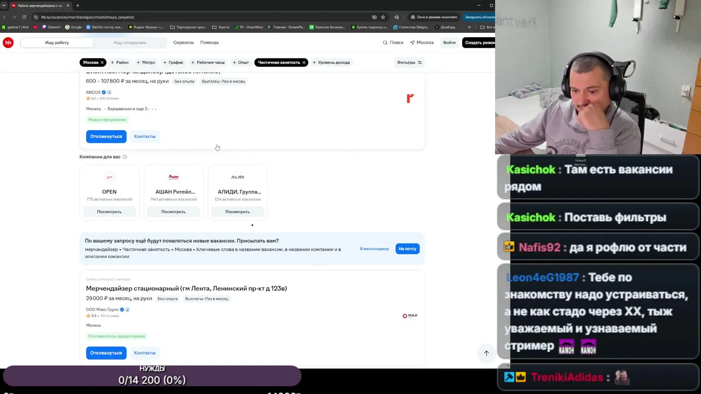The image size is (701, 394).
Task: Open the Поиск search icon
Action: tap(385, 43)
